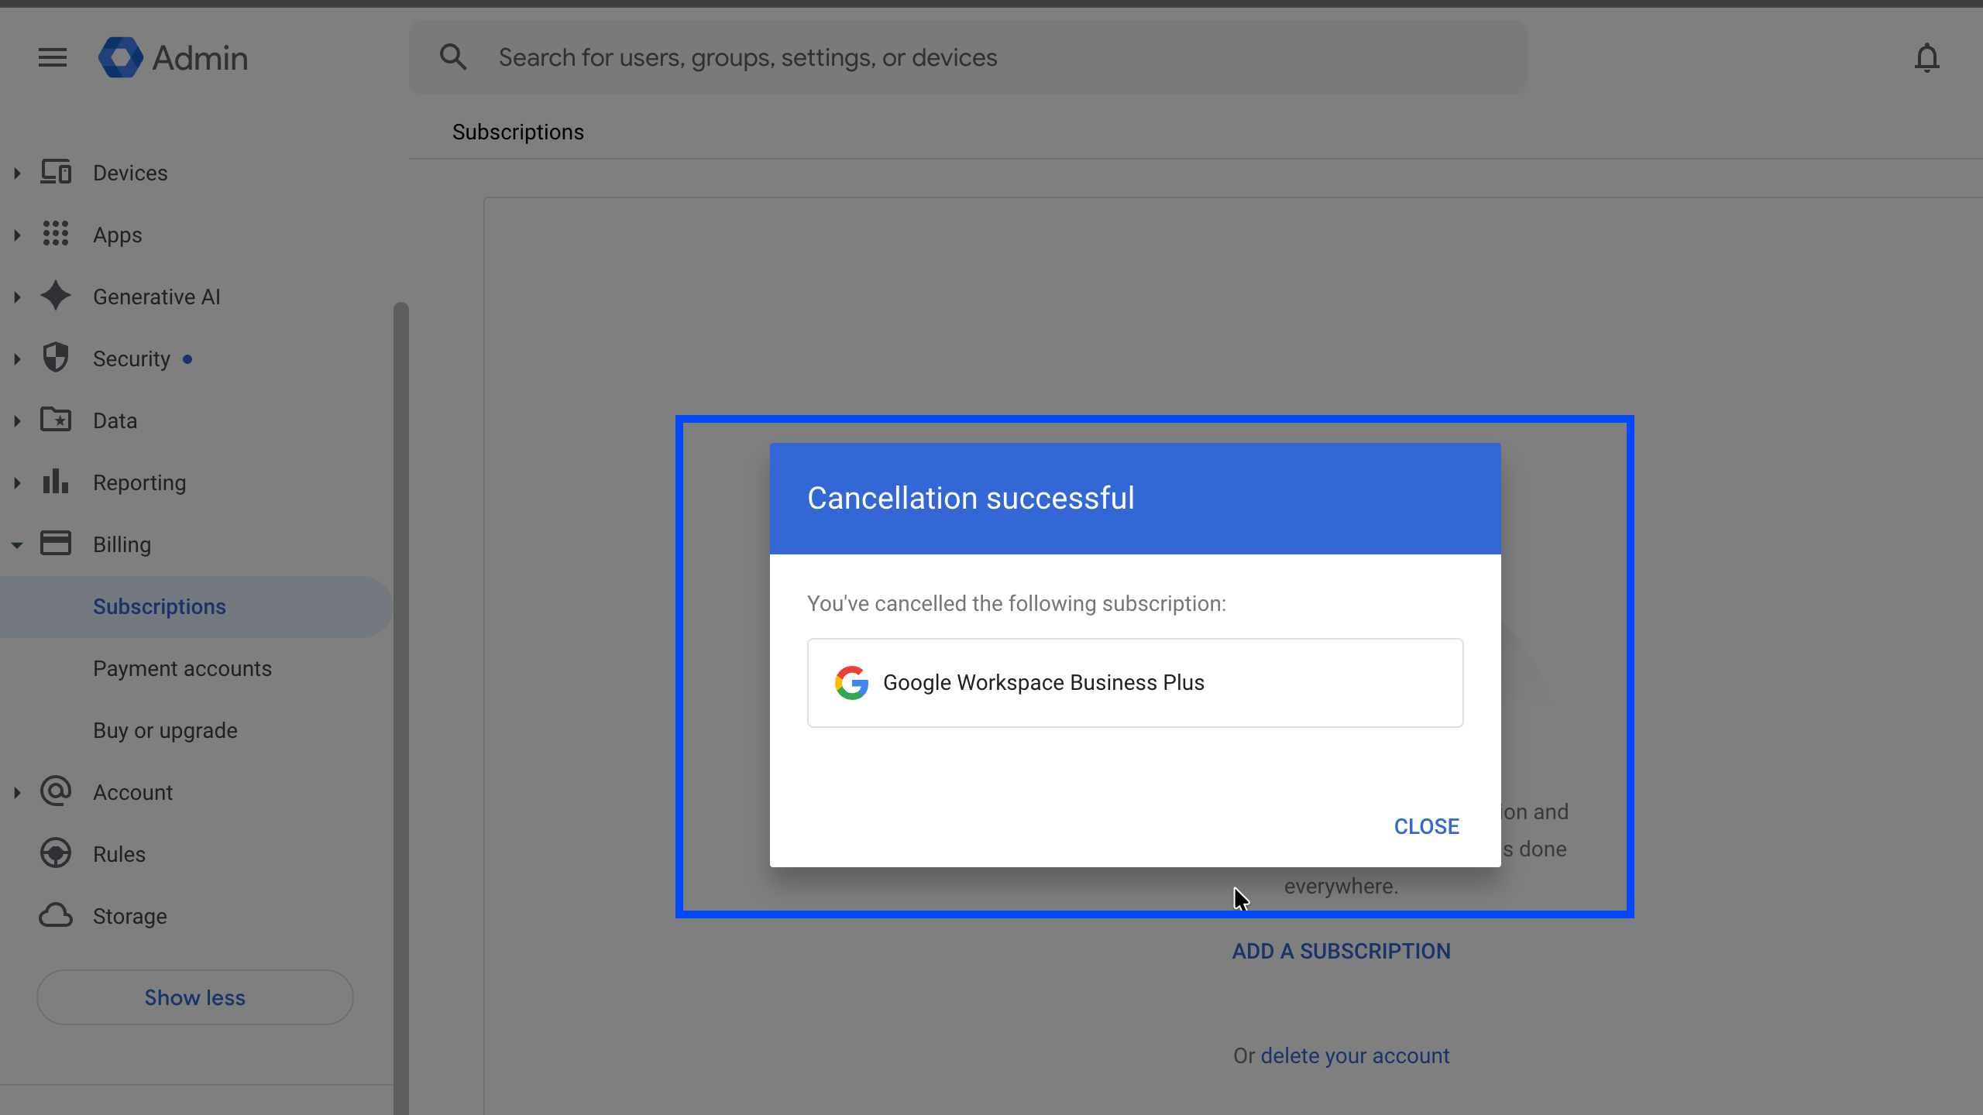Expand the Apps section arrow

pyautogui.click(x=17, y=235)
